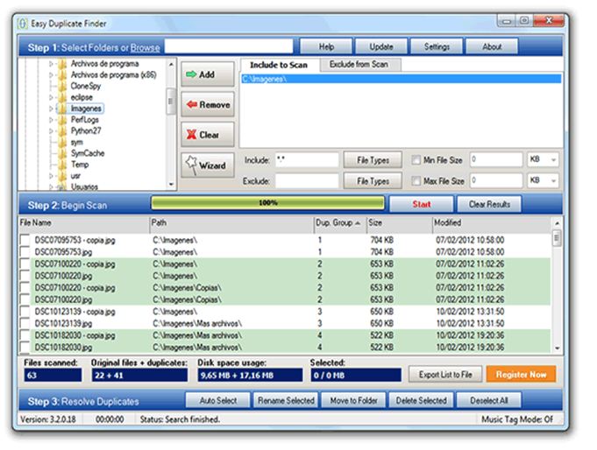Click the CloneSpy folder icon
Screen dimensions: 597x450
pyautogui.click(x=62, y=87)
